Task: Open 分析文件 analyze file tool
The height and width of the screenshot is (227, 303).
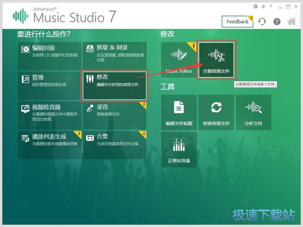Action: pyautogui.click(x=254, y=112)
